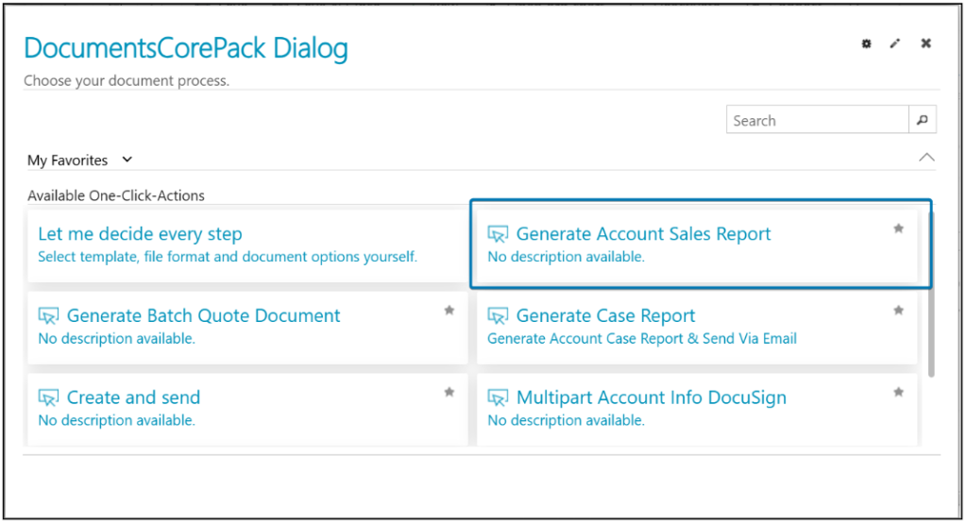Favorite Generate Account Sales Report star
The image size is (967, 524).
click(899, 228)
